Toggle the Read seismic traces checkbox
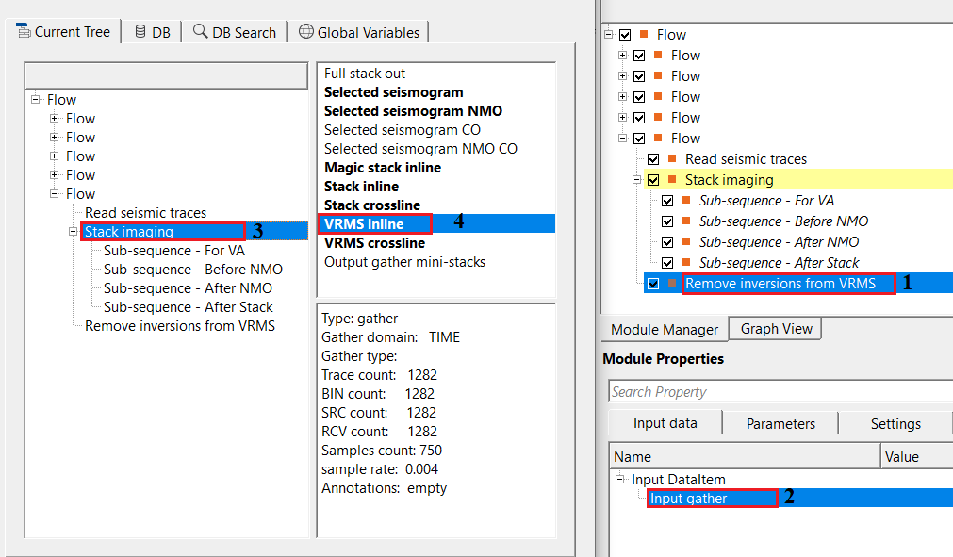This screenshot has height=557, width=953. pyautogui.click(x=653, y=159)
